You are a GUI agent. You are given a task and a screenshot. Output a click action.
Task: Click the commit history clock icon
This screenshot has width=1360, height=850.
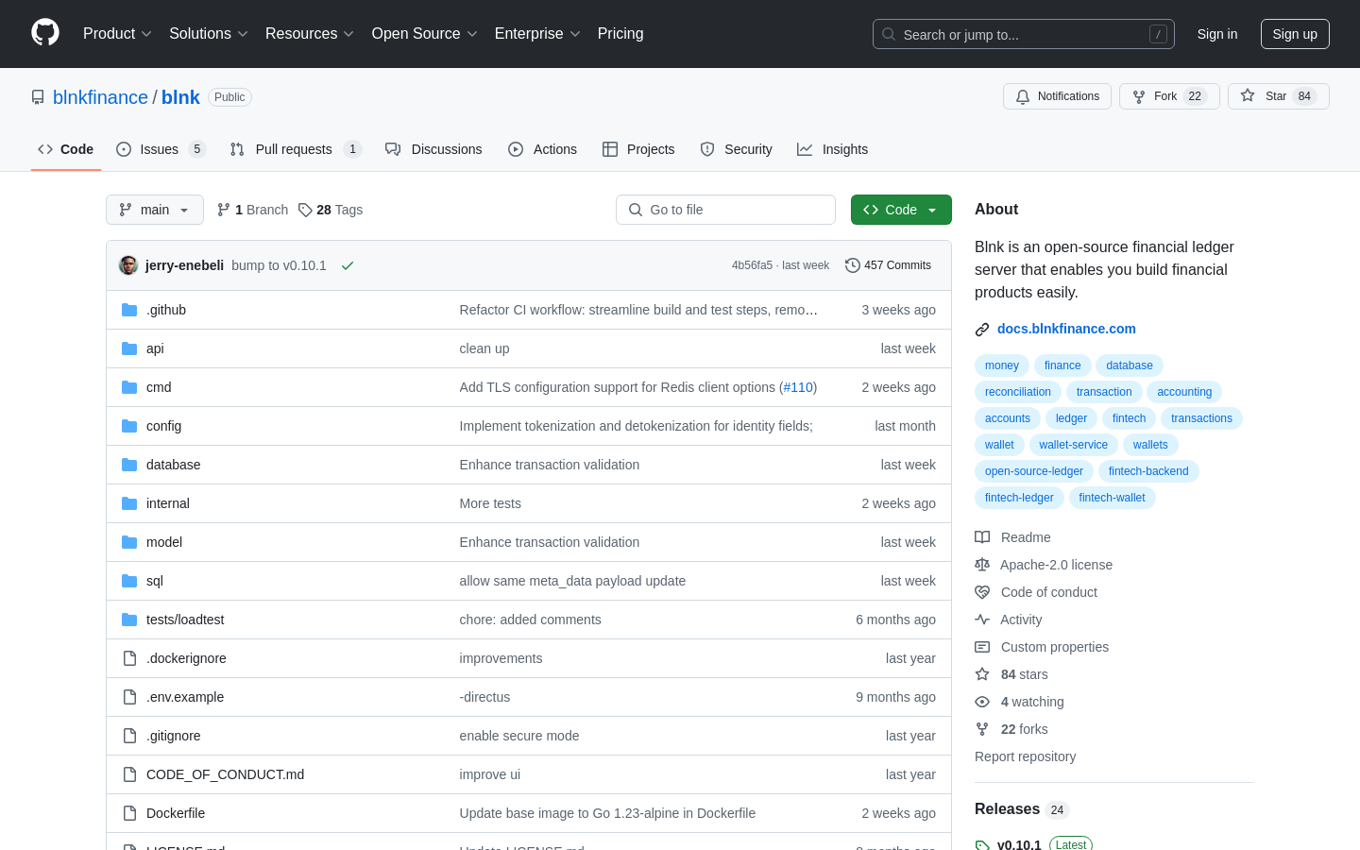[x=852, y=265]
